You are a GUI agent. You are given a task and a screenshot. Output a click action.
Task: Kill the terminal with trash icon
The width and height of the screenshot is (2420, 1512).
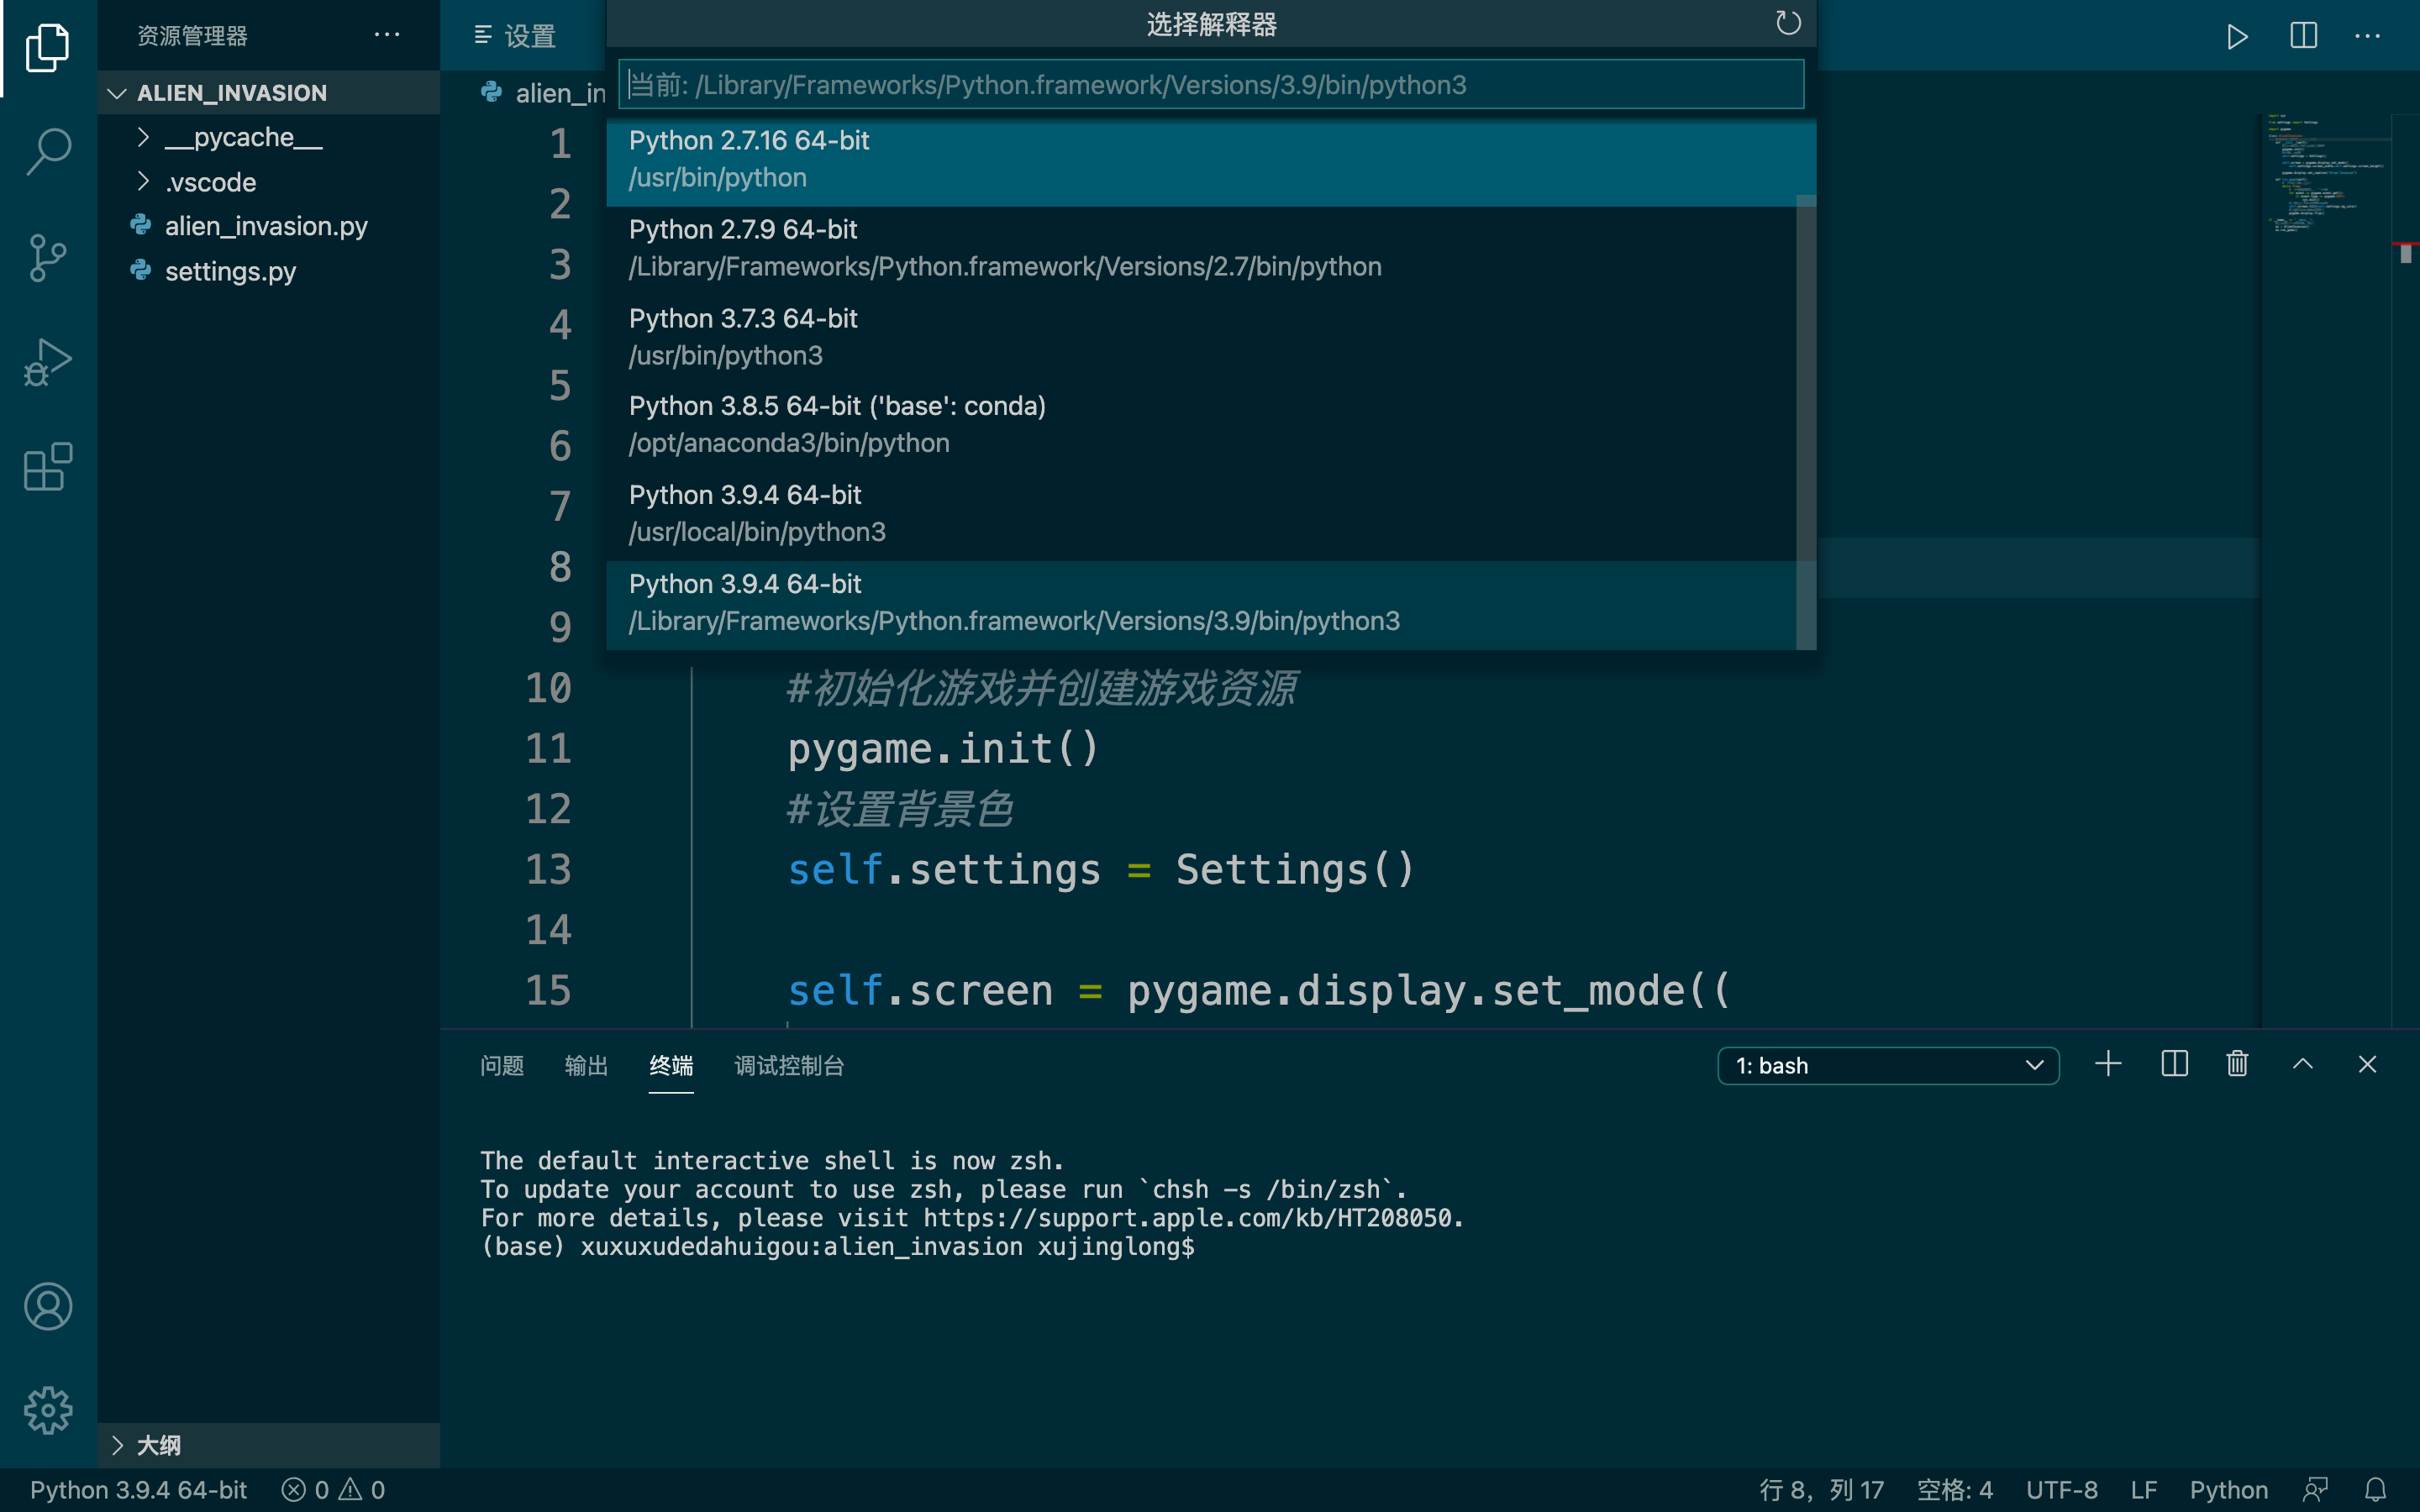(x=2236, y=1064)
